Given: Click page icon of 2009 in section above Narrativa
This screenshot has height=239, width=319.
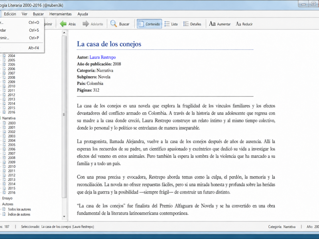Looking at the screenshot, I should (x=4, y=82).
